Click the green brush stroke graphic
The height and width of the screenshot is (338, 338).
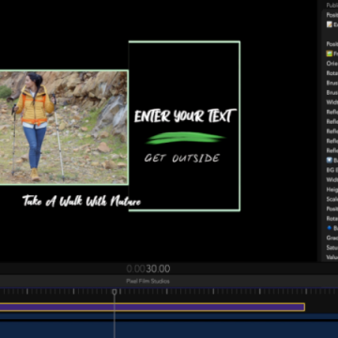pyautogui.click(x=185, y=138)
